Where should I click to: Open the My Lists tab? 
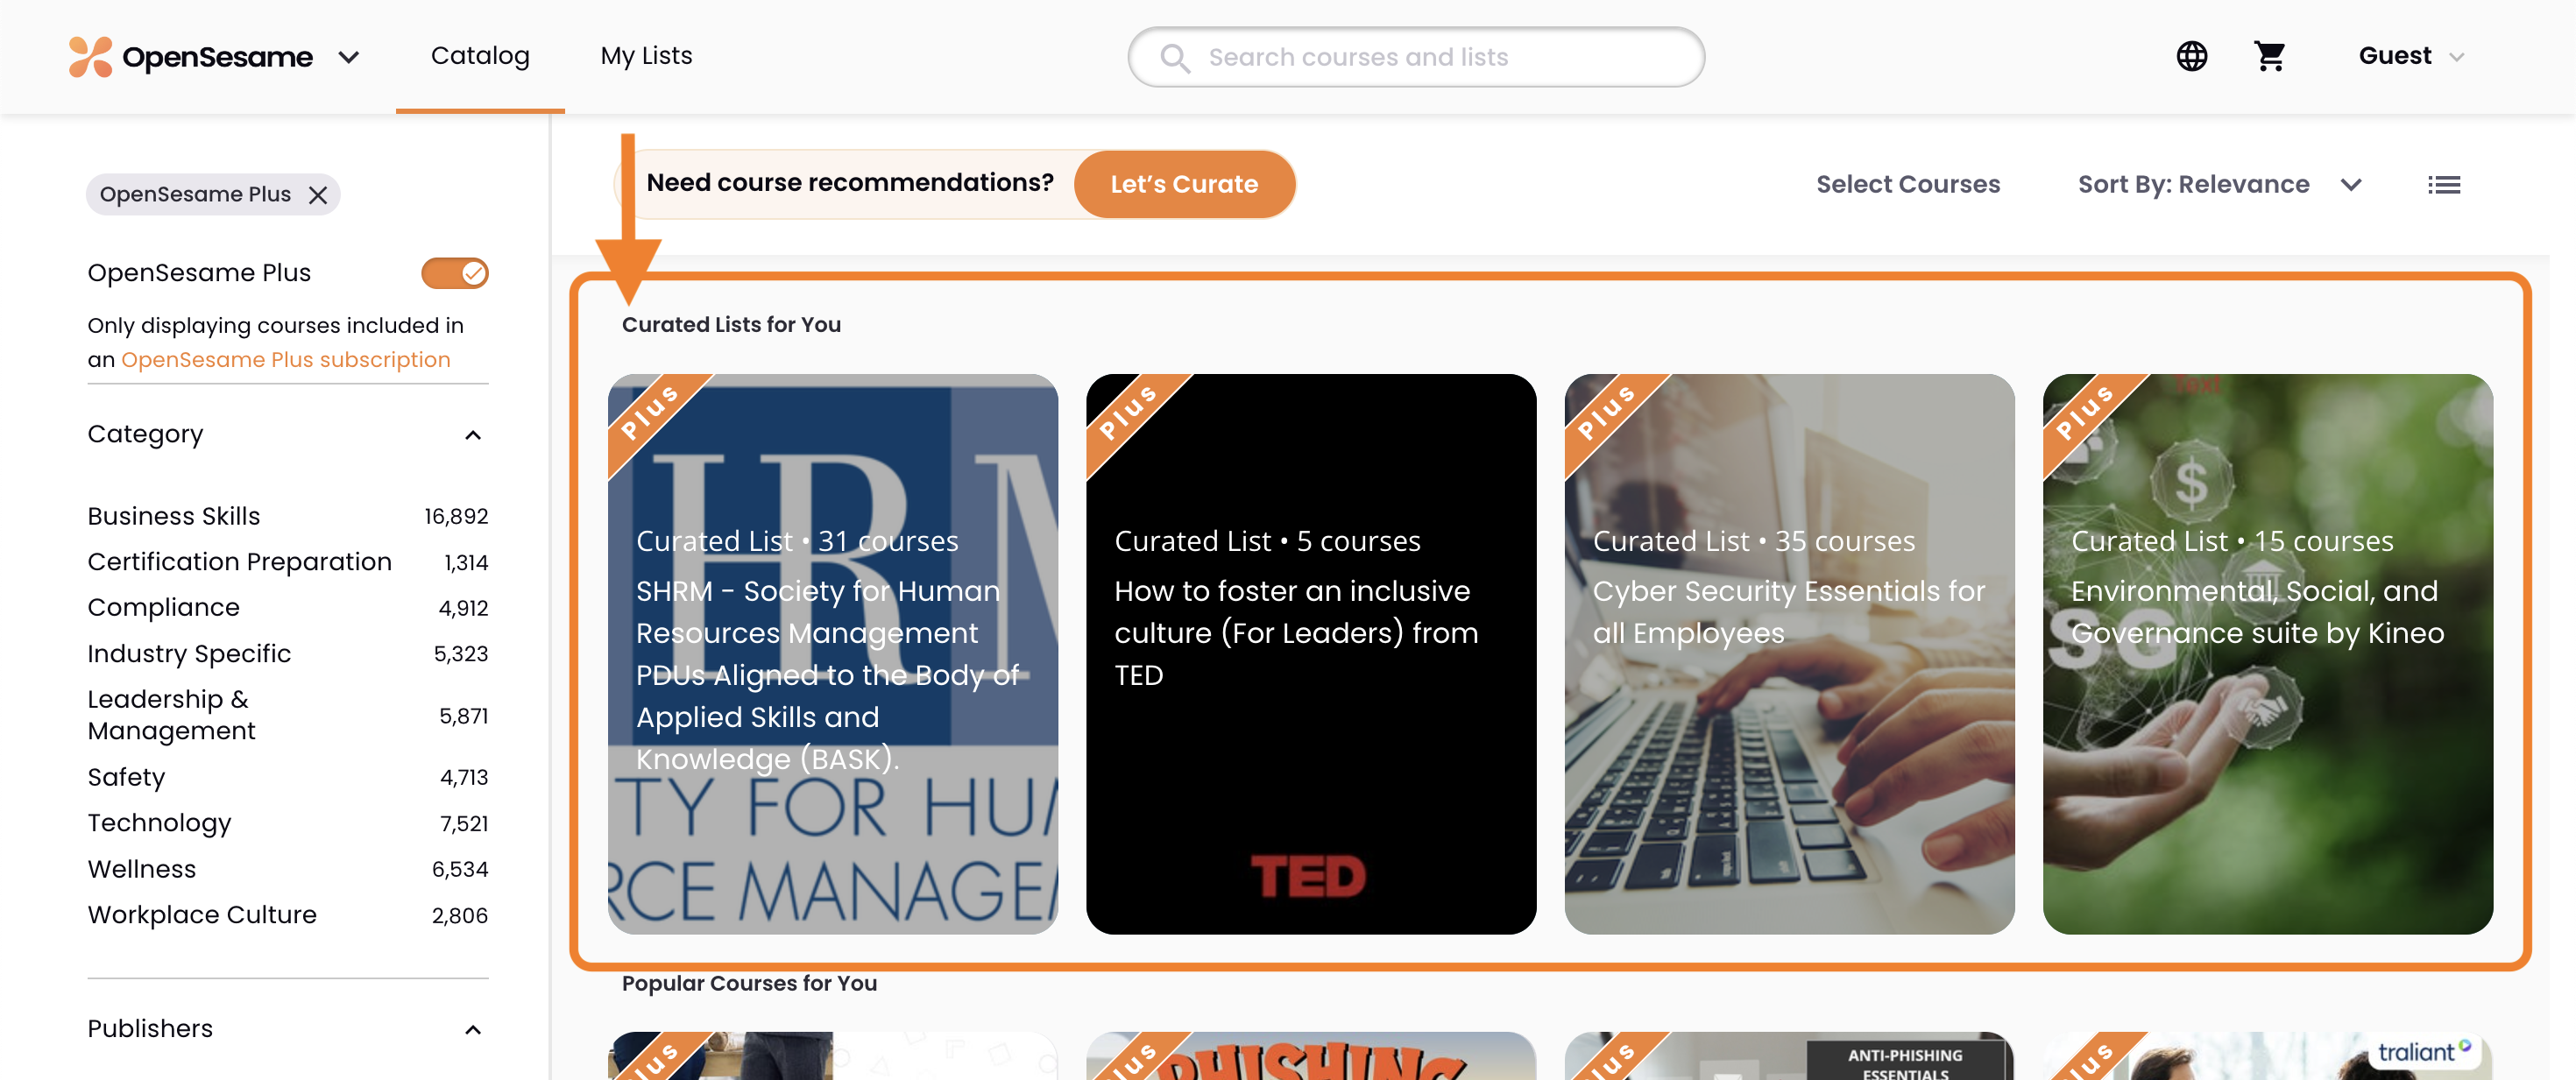tap(646, 56)
